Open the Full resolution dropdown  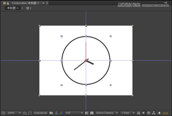click(74, 113)
